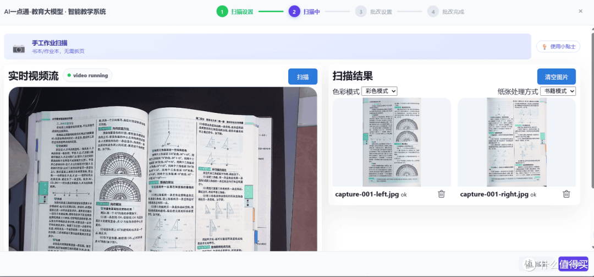Open the 色彩模式 dropdown

[379, 91]
